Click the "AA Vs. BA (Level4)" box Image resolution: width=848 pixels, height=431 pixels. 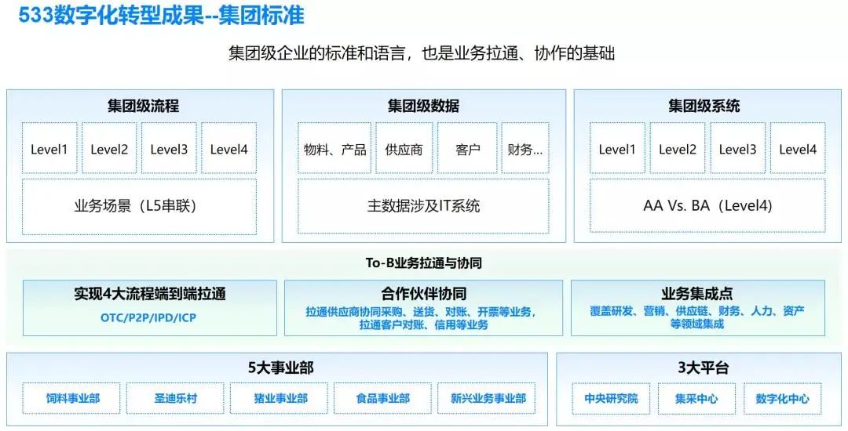707,205
